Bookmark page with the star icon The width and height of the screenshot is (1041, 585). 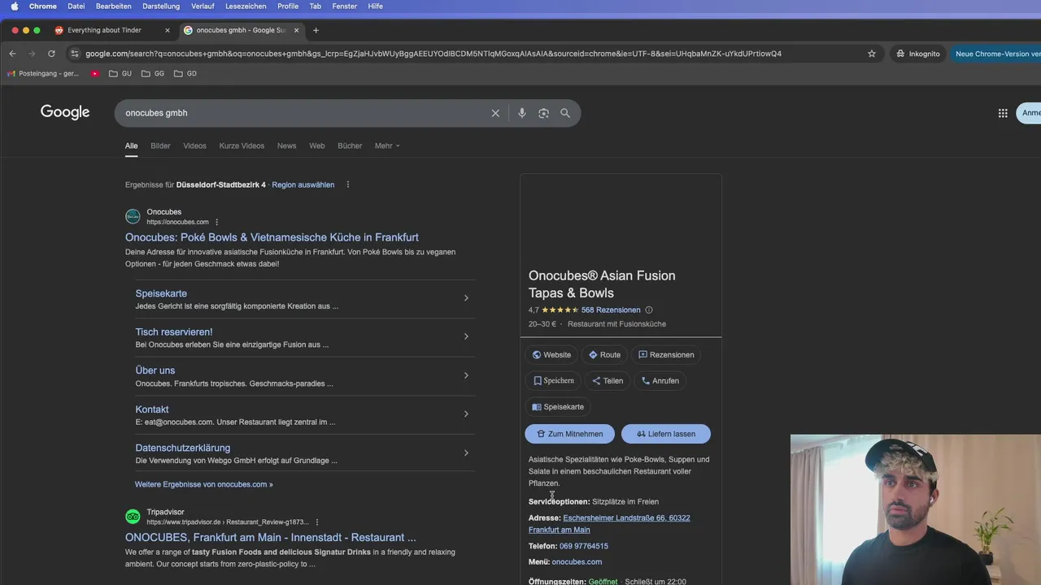click(872, 54)
